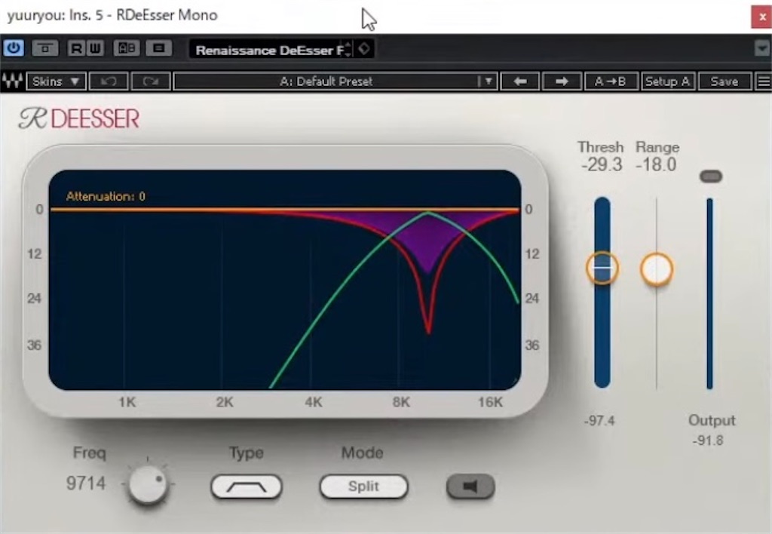This screenshot has height=534, width=772.
Task: Click the Freq knob
Action: (147, 484)
